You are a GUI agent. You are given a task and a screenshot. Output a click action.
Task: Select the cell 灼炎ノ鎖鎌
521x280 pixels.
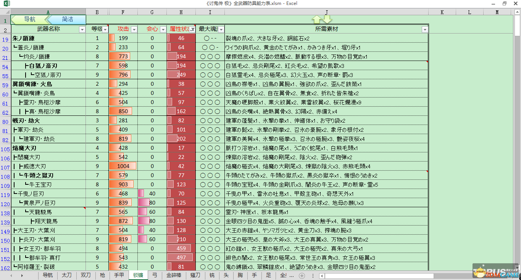point(48,56)
